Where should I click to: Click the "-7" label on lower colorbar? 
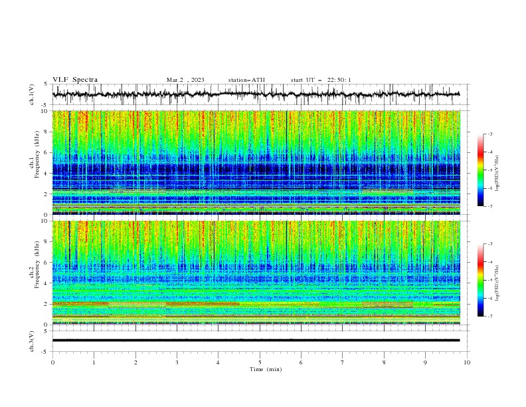coord(490,317)
